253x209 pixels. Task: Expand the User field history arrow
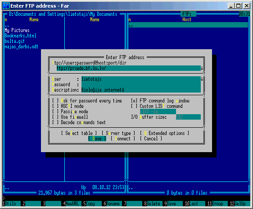click(202, 79)
